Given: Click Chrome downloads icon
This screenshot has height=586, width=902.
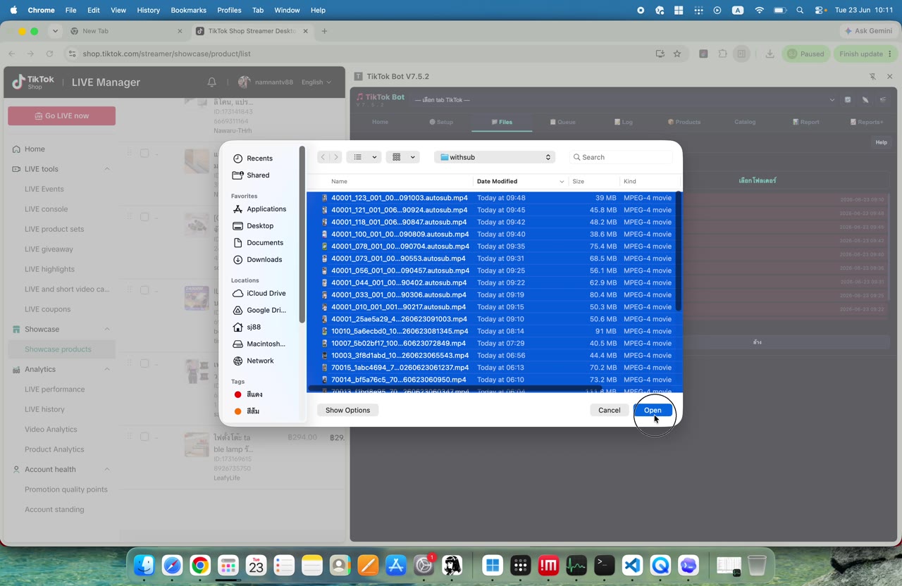Looking at the screenshot, I should click(770, 54).
